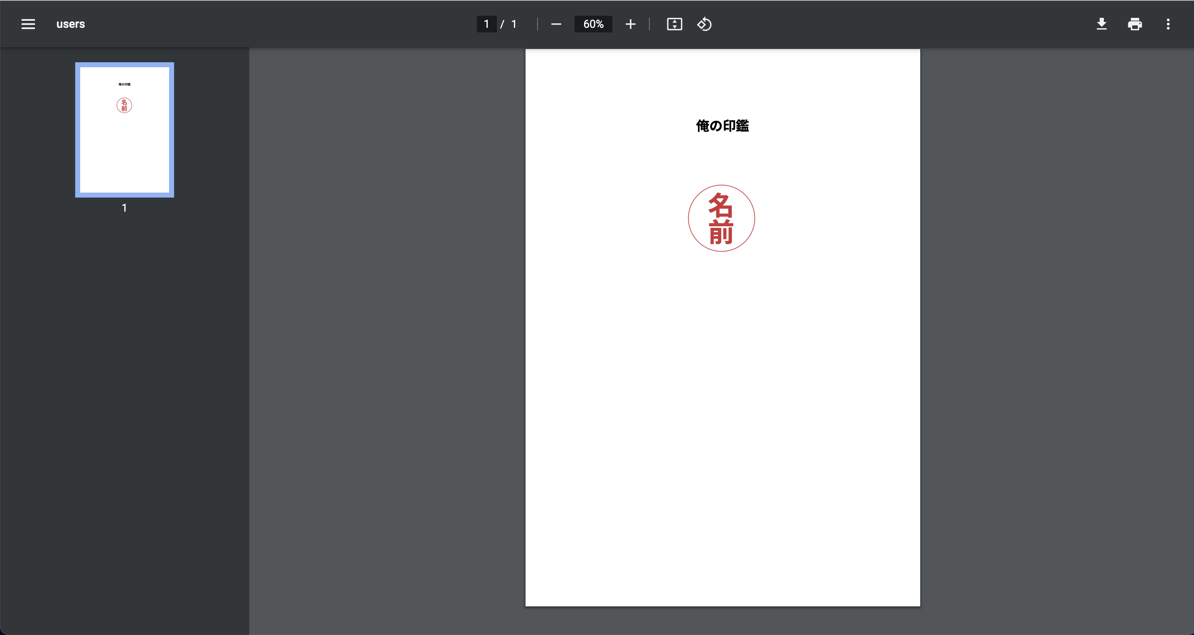This screenshot has height=635, width=1194.
Task: Zoom in on the document
Action: (630, 24)
